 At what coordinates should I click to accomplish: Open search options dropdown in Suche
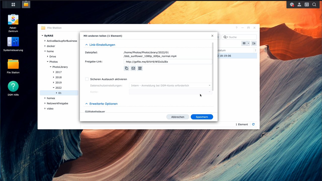pos(226,37)
